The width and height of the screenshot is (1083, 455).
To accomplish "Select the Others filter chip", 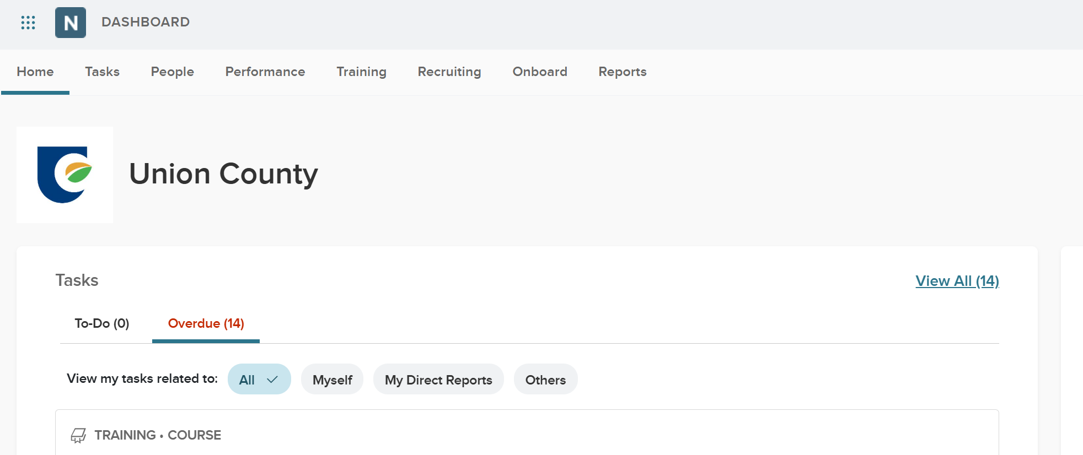I will point(545,380).
